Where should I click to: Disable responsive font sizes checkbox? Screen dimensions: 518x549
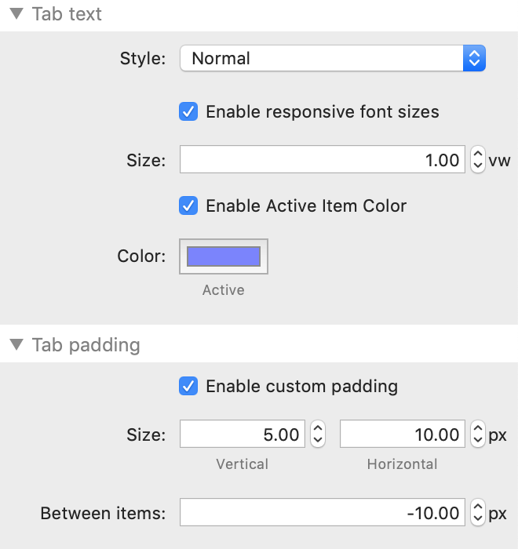[189, 111]
